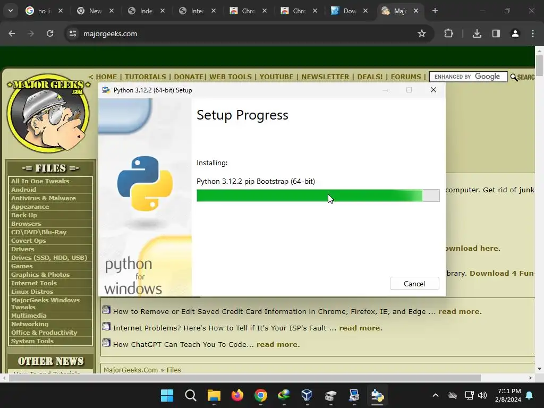Open Chrome profile avatar icon
Viewport: 544px width, 408px height.
click(515, 33)
